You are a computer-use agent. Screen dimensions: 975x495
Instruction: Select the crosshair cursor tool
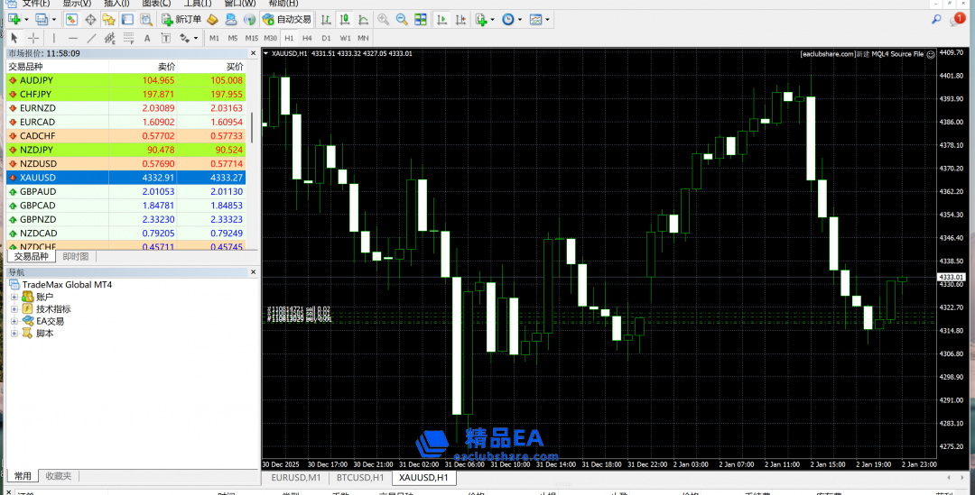[x=33, y=38]
